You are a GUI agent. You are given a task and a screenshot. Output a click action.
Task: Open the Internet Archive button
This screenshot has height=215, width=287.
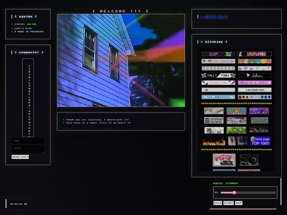pos(214,121)
